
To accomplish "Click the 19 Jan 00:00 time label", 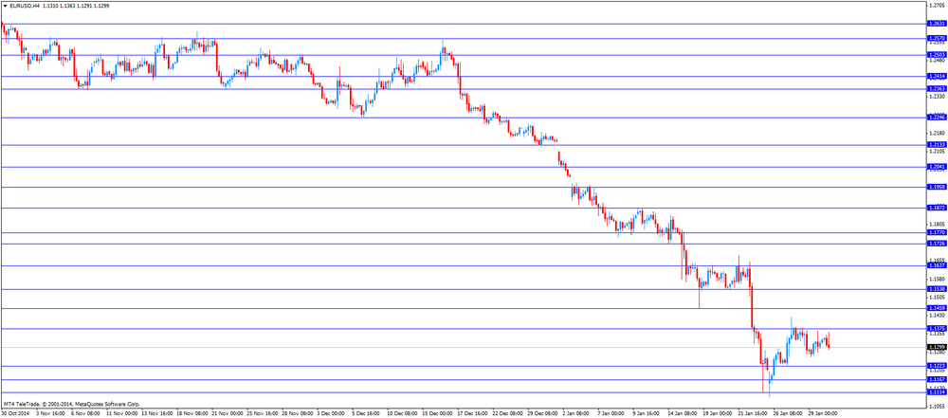I will (x=719, y=414).
